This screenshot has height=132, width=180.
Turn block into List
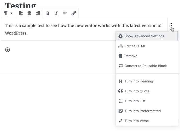(147, 101)
